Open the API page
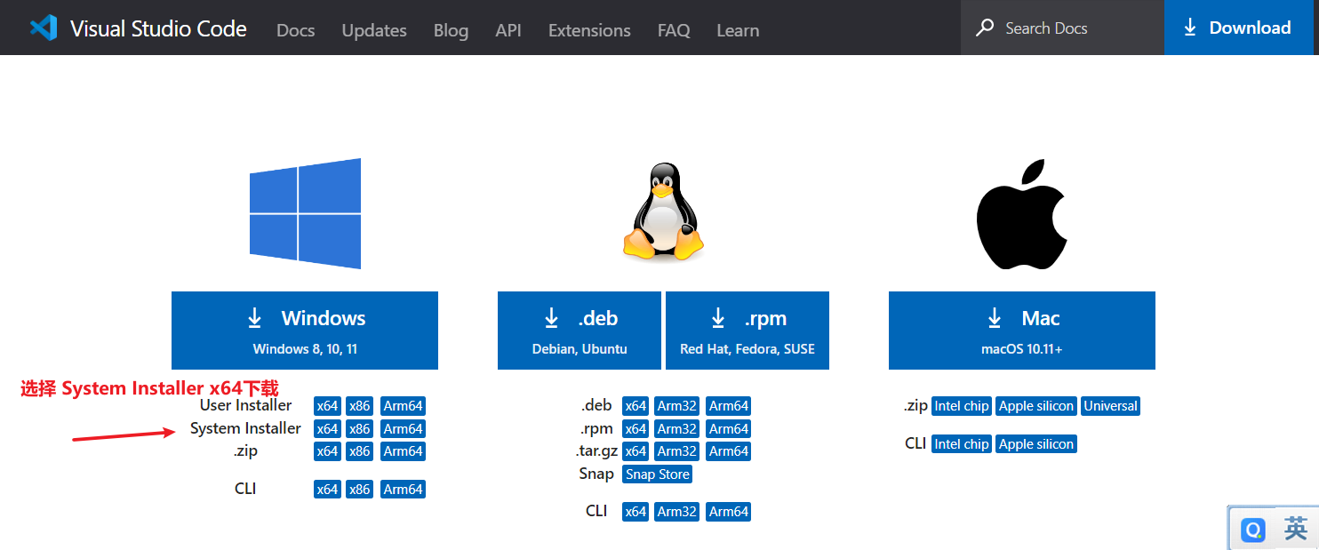 [x=508, y=30]
